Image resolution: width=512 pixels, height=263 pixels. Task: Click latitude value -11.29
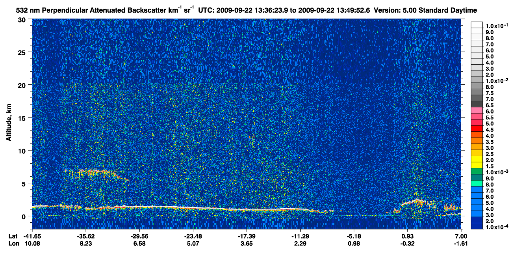300,236
